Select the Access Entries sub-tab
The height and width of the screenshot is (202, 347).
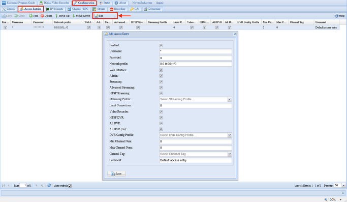30,9
